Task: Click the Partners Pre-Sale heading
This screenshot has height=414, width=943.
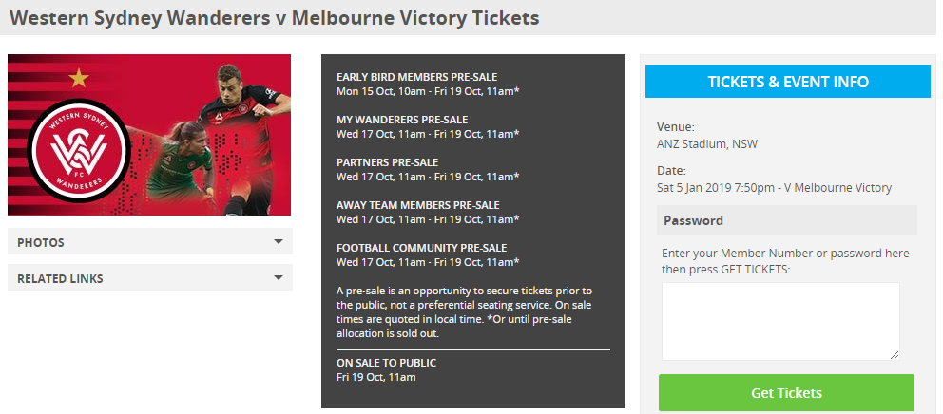Action: coord(387,162)
